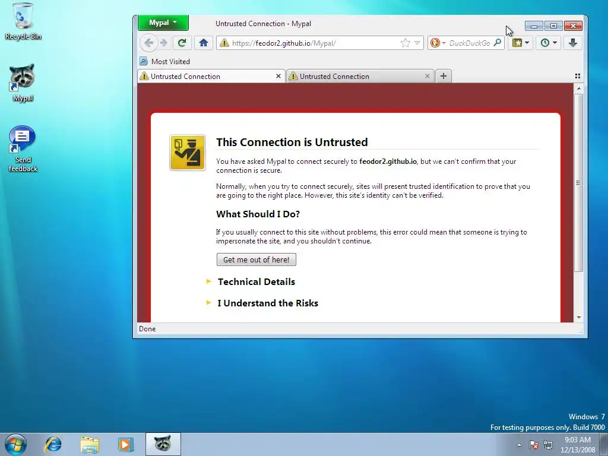Close the second Untrusted Connection tab
608x456 pixels.
427,77
